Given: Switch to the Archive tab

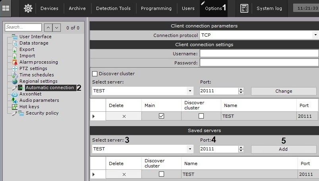Looking at the screenshot, I should coord(77,8).
